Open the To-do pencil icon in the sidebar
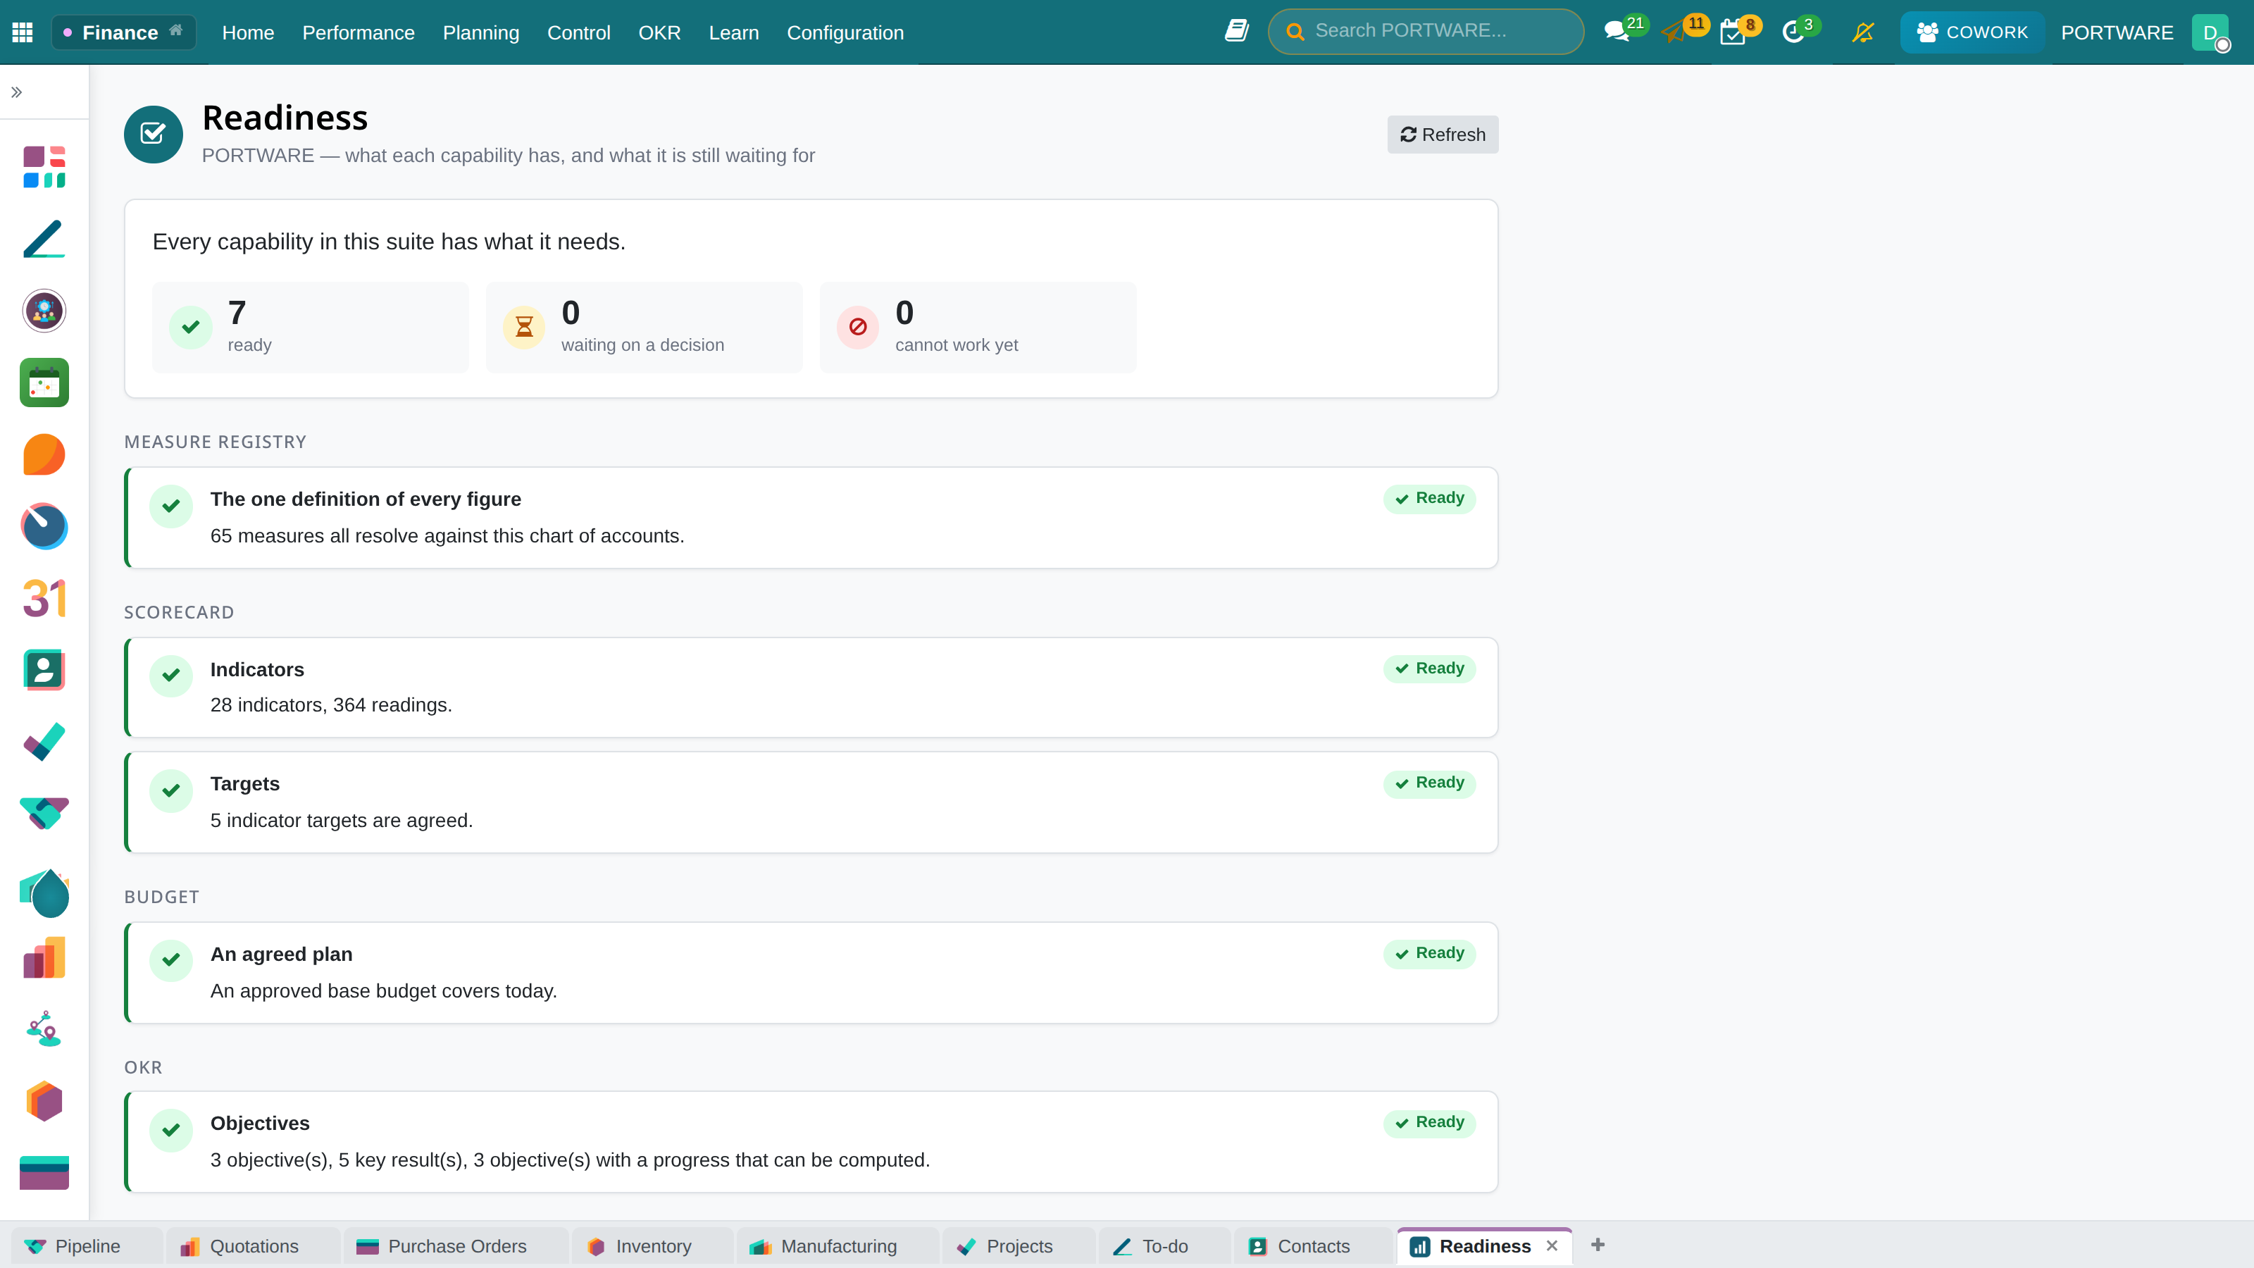 [44, 239]
